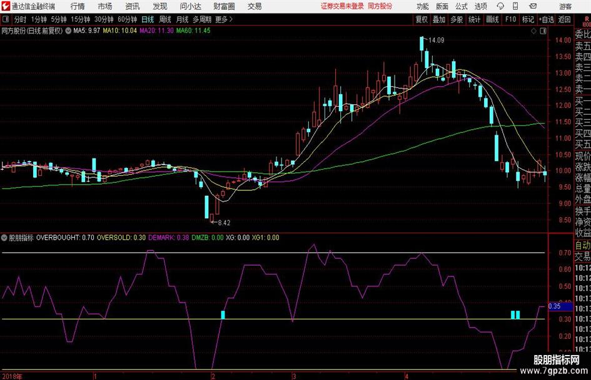Image resolution: width=591 pixels, height=380 pixels.
Task: Click the 复权 toolbar button
Action: click(x=422, y=19)
